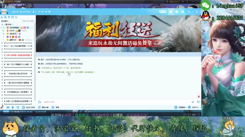Toggle the speaker volume icon
The width and height of the screenshot is (245, 137).
click(x=8, y=107)
